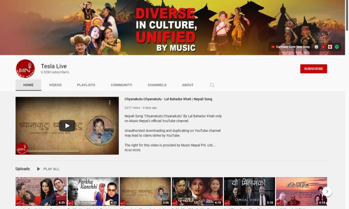
Task: Open the 4:10 sunset upload thumbnail
Action: coord(302,191)
